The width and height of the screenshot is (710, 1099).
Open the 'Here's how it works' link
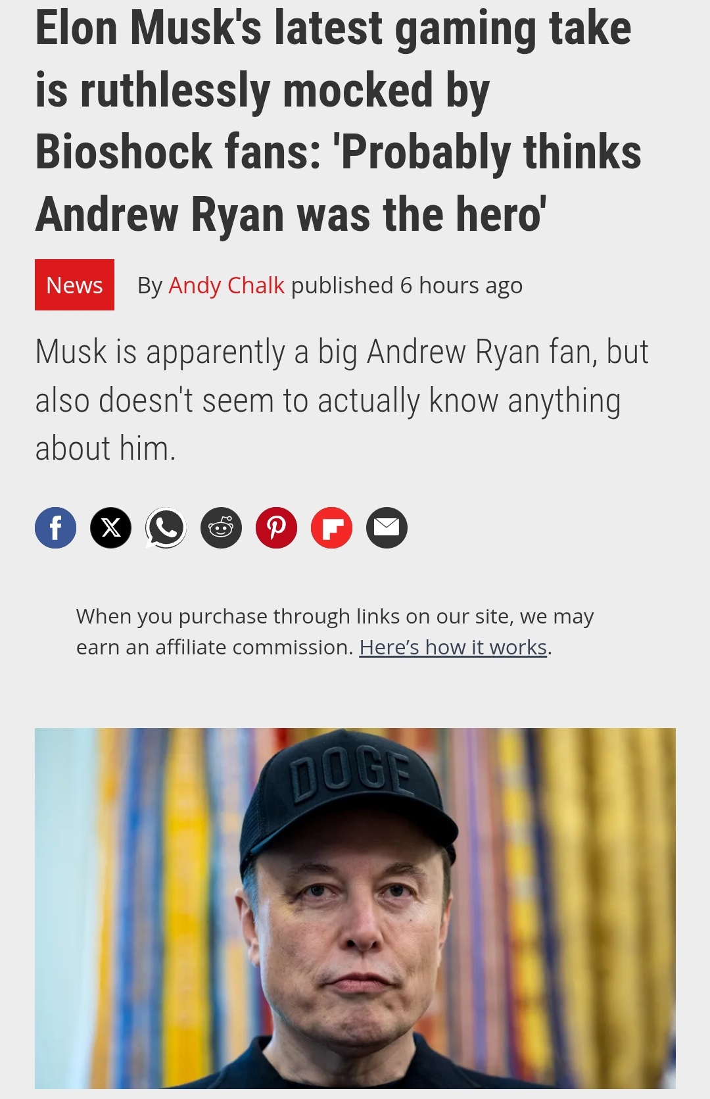point(453,647)
